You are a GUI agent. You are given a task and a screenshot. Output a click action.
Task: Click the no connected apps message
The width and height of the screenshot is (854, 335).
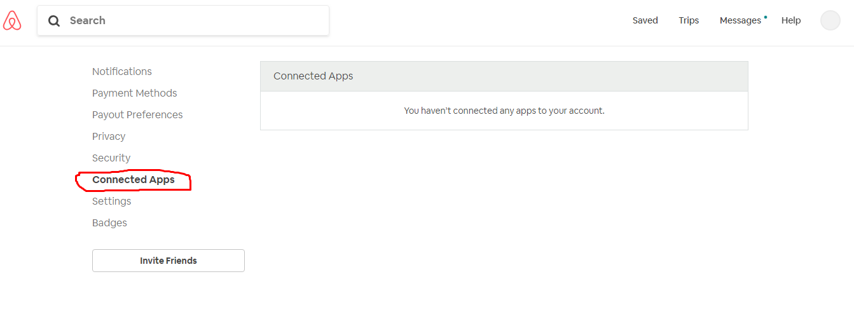[504, 111]
